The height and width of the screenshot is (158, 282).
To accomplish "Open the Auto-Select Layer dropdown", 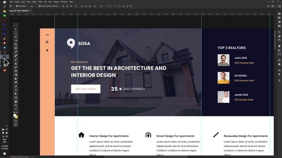I will [32, 6].
